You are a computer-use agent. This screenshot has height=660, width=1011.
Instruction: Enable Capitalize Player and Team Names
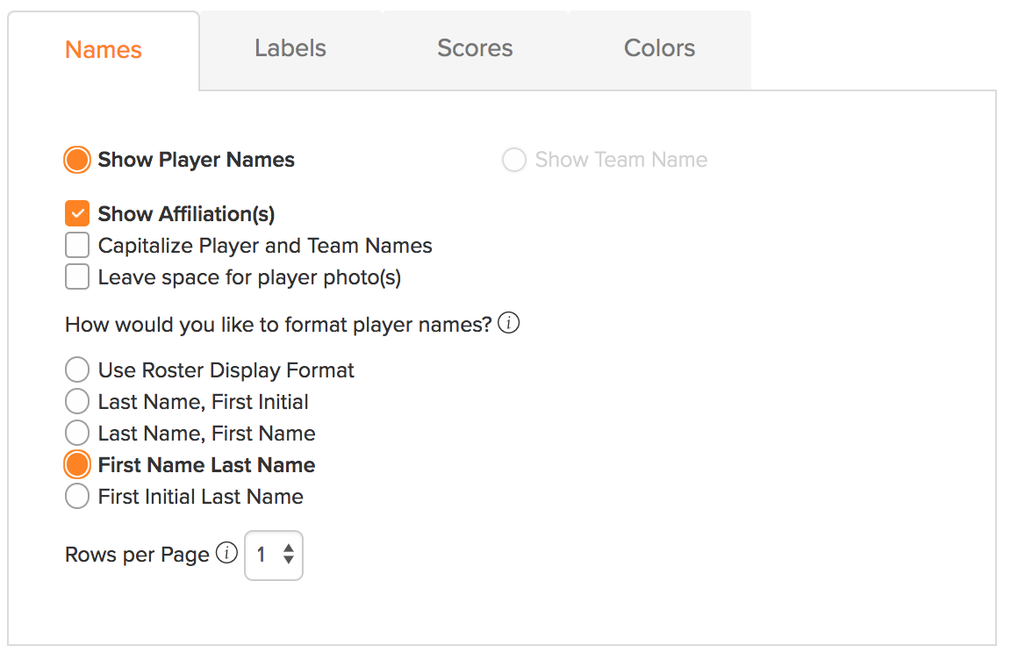point(76,245)
